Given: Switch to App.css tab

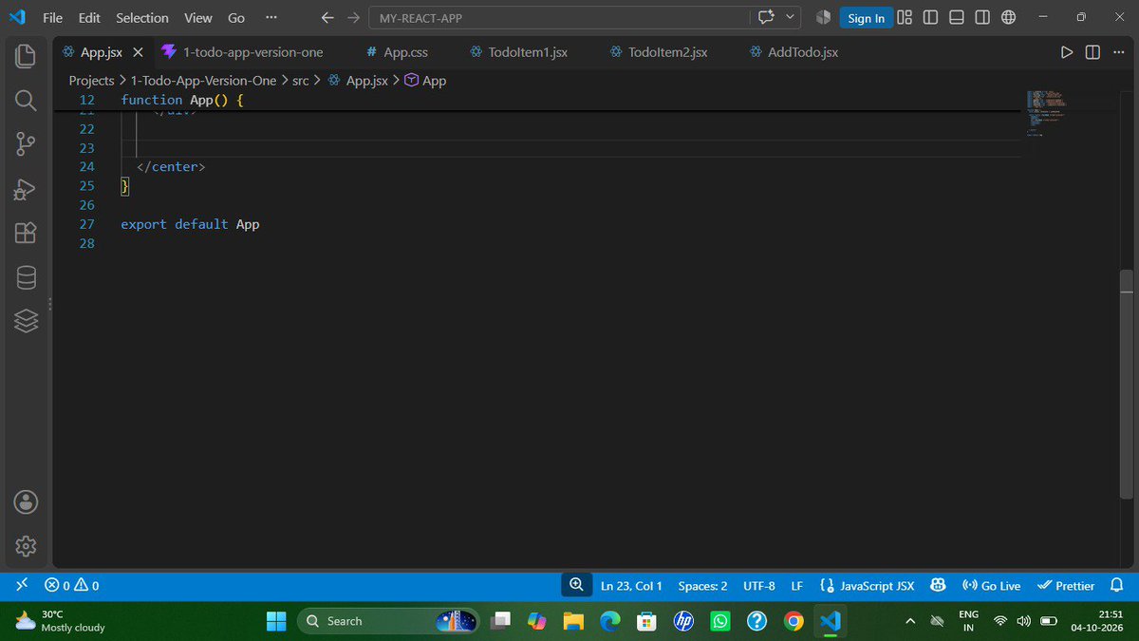Looking at the screenshot, I should click(405, 52).
